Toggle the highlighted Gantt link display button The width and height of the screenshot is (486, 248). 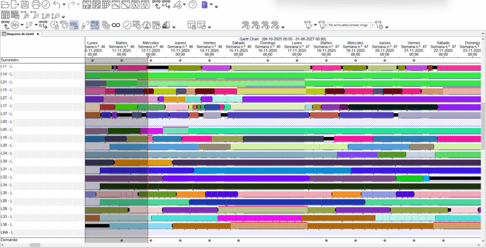coord(74,25)
